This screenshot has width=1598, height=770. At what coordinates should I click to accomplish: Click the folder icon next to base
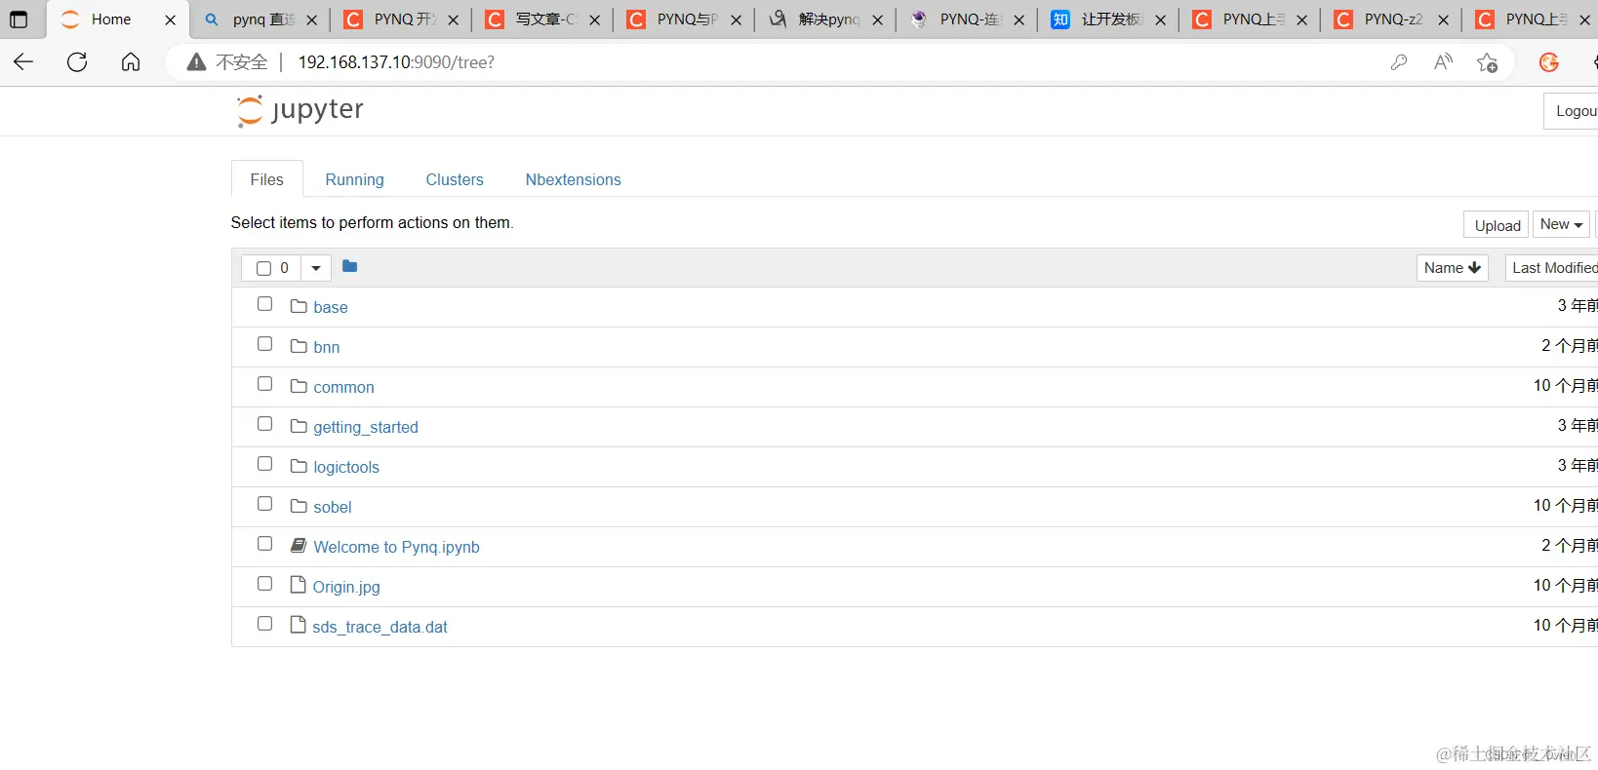pyautogui.click(x=299, y=306)
